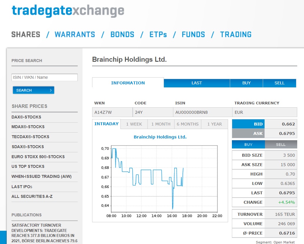Open the US TOP STOCKS link
This screenshot has width=304, height=244.
pos(28,166)
